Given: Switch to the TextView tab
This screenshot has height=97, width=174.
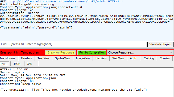Looking at the screenshot, I should click(43, 58).
